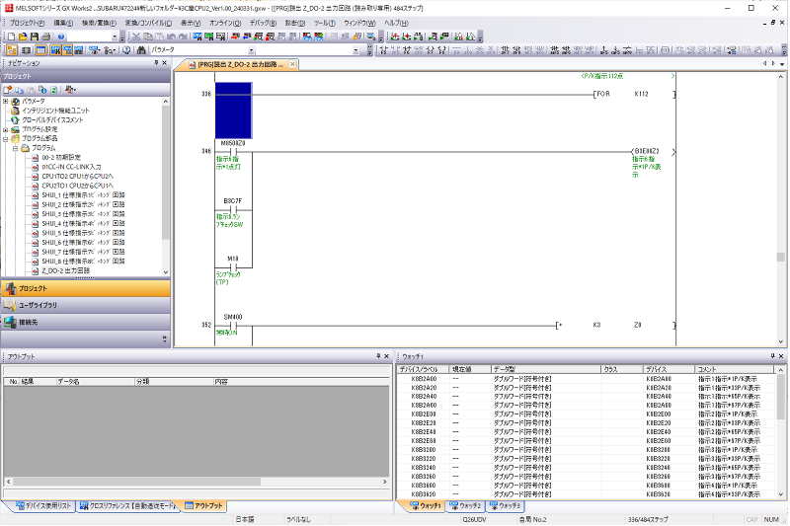Screen dimensions: 790x526
Task: Click the Open project folder icon
Action: 21,37
